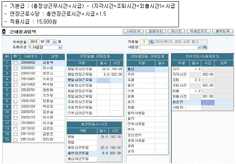Click the highlighted time cell of 최초연 row

click(208, 102)
